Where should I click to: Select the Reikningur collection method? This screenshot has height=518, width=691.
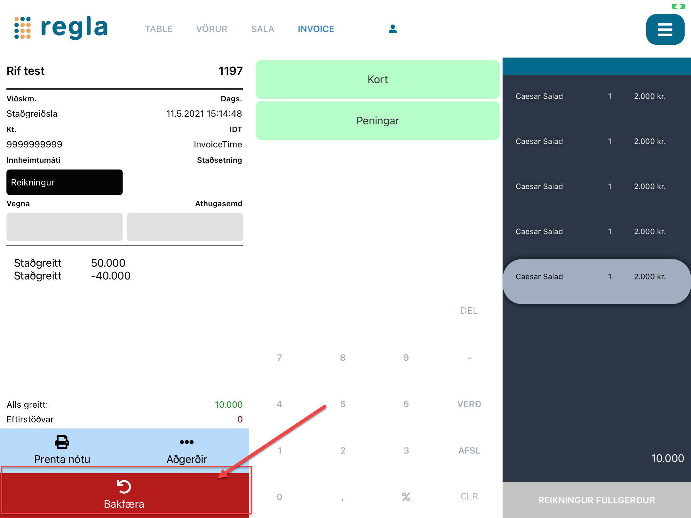click(64, 182)
